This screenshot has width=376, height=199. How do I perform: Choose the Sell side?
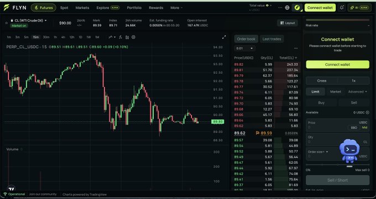(354, 103)
